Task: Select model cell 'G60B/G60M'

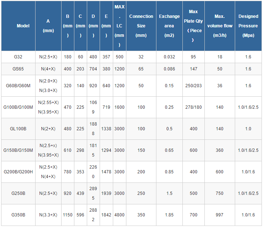Action: (18, 86)
